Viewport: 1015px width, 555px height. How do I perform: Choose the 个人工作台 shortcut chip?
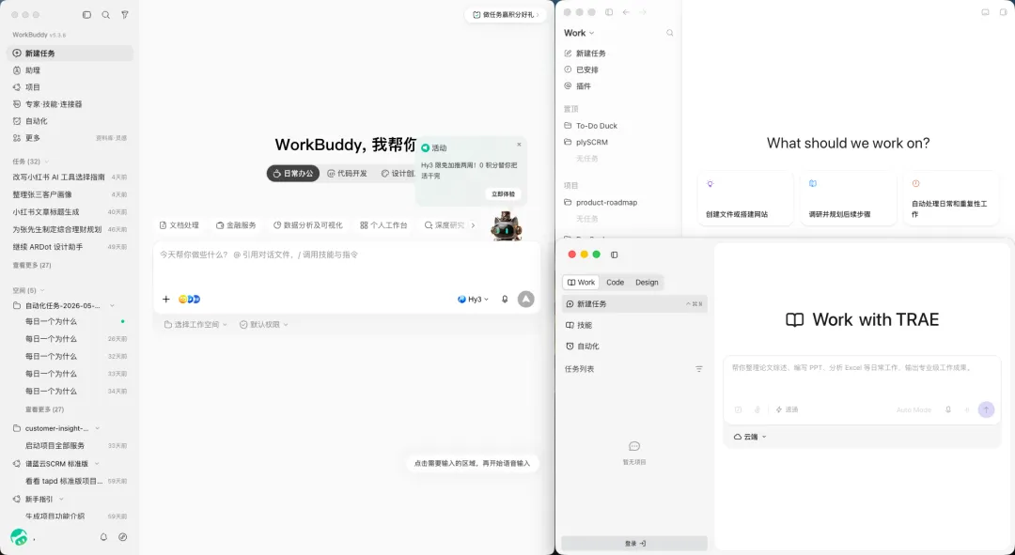[x=383, y=225]
